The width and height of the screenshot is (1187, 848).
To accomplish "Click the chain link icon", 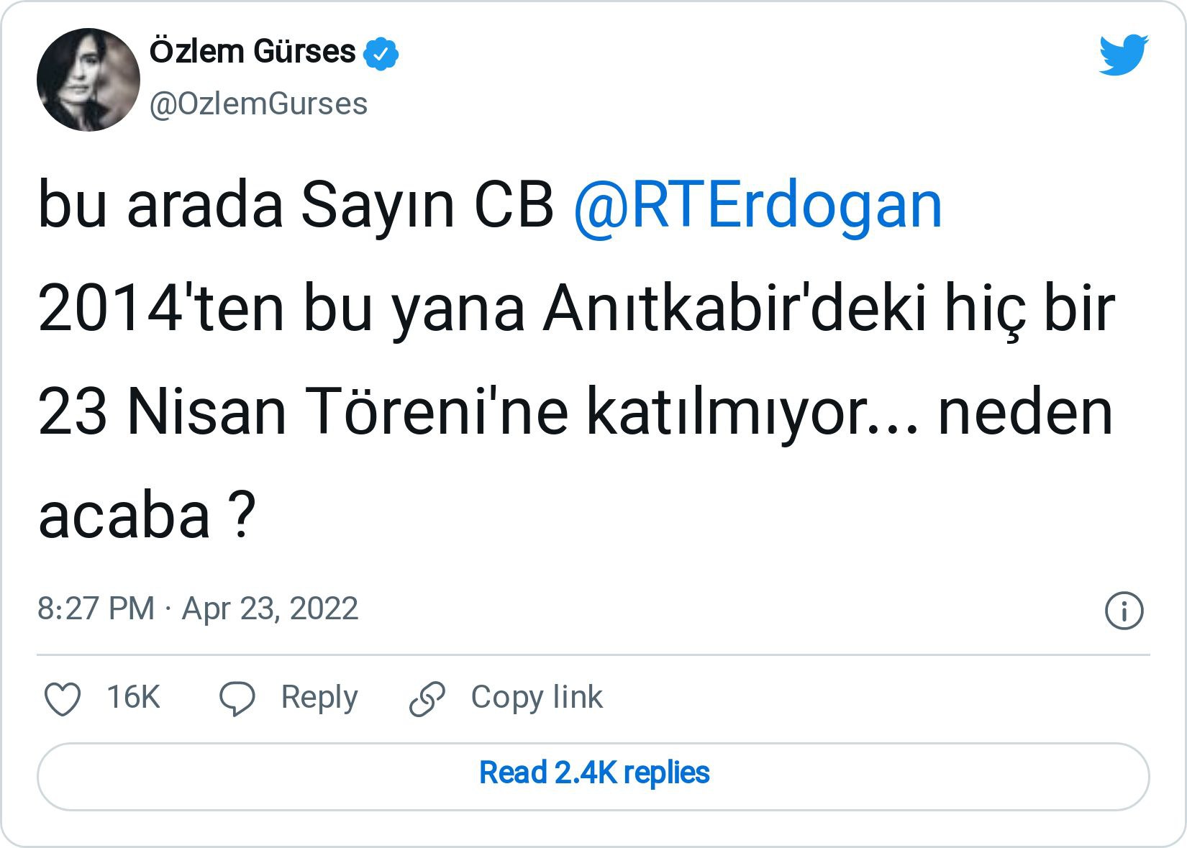I will coord(427,698).
